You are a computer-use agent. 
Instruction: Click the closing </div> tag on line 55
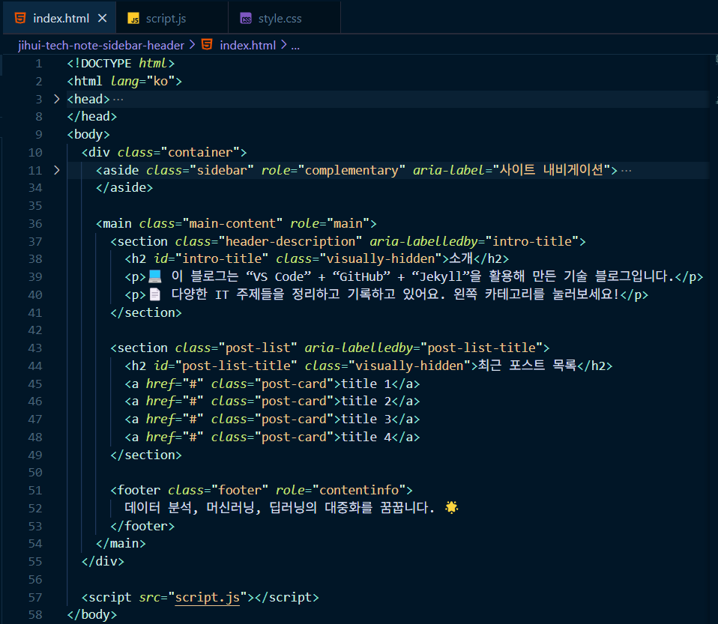[x=103, y=562]
